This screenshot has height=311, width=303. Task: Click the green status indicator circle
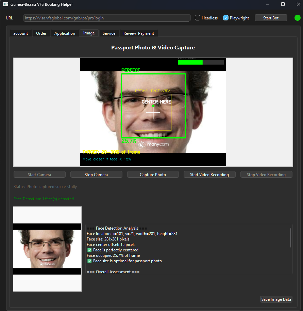(297, 18)
